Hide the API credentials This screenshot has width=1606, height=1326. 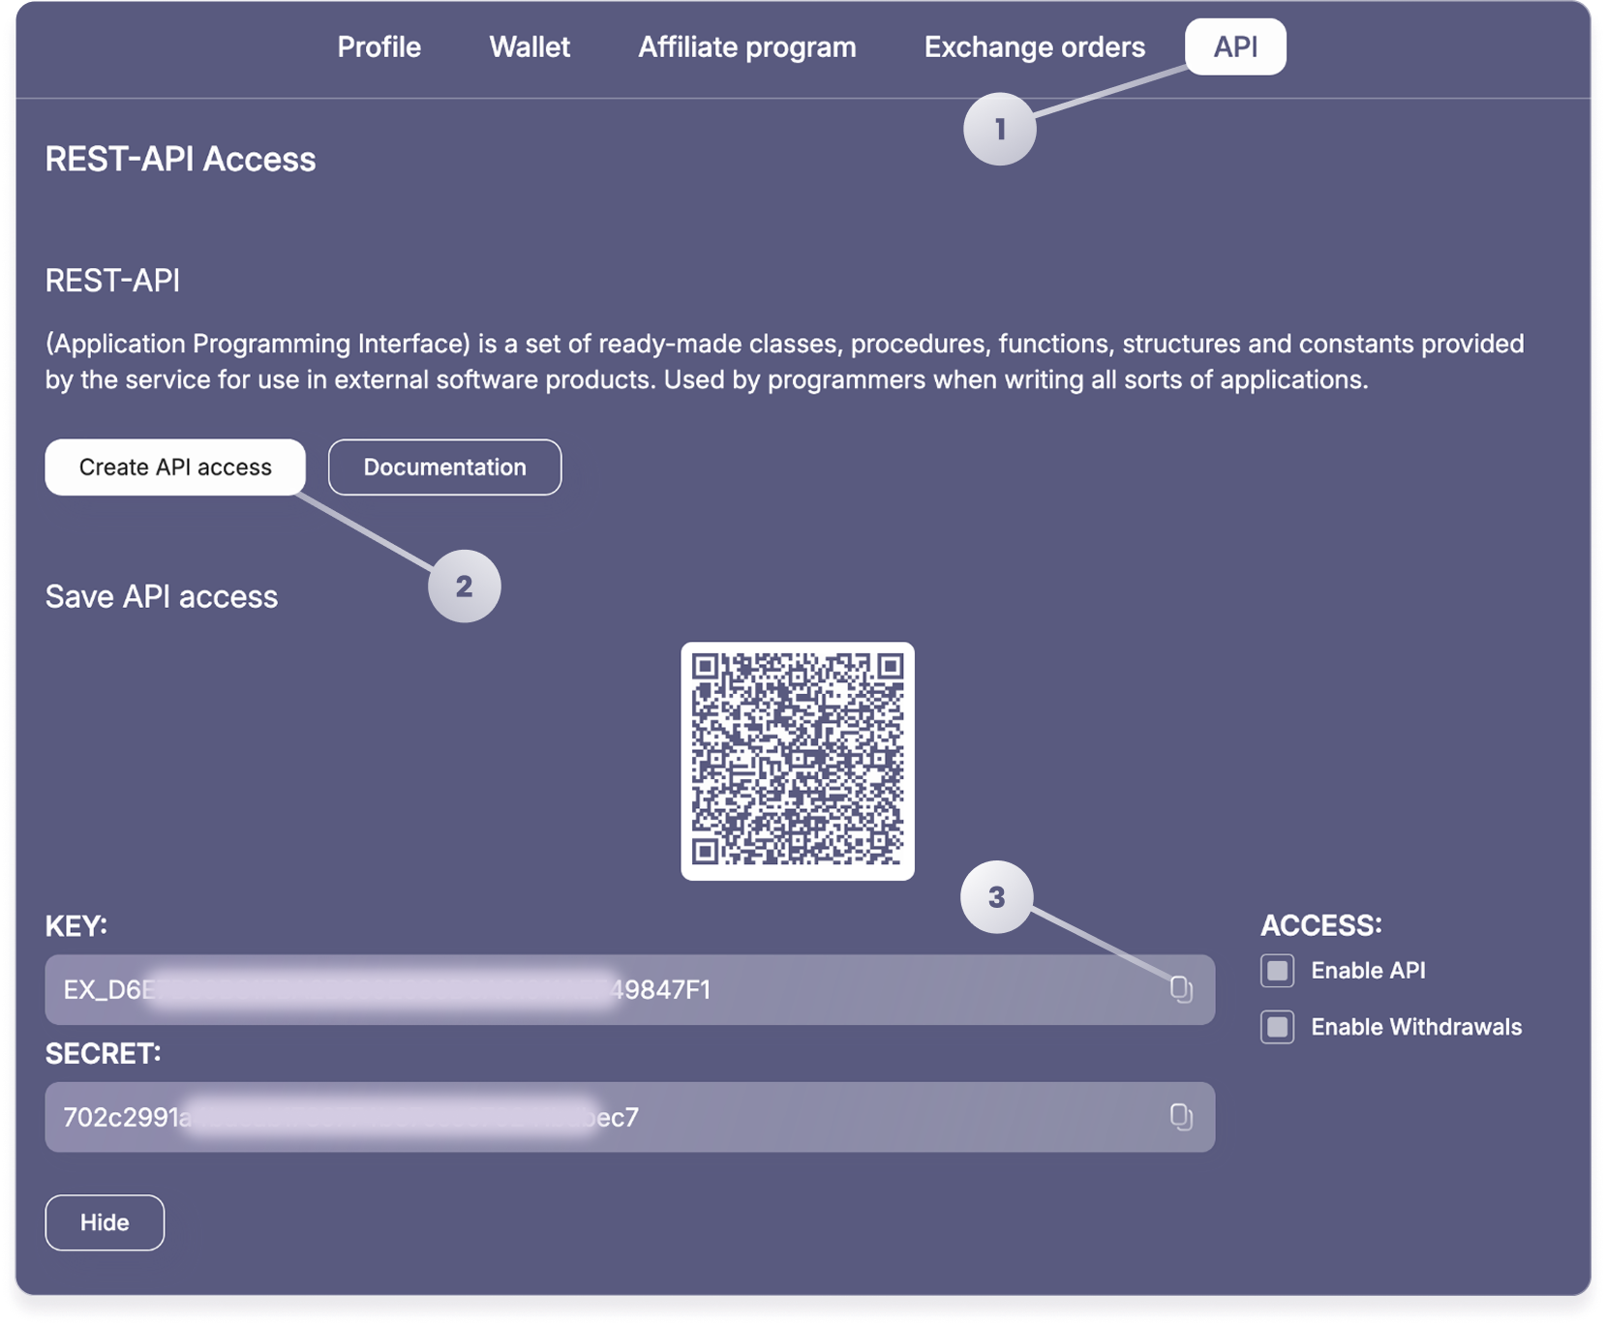click(105, 1222)
